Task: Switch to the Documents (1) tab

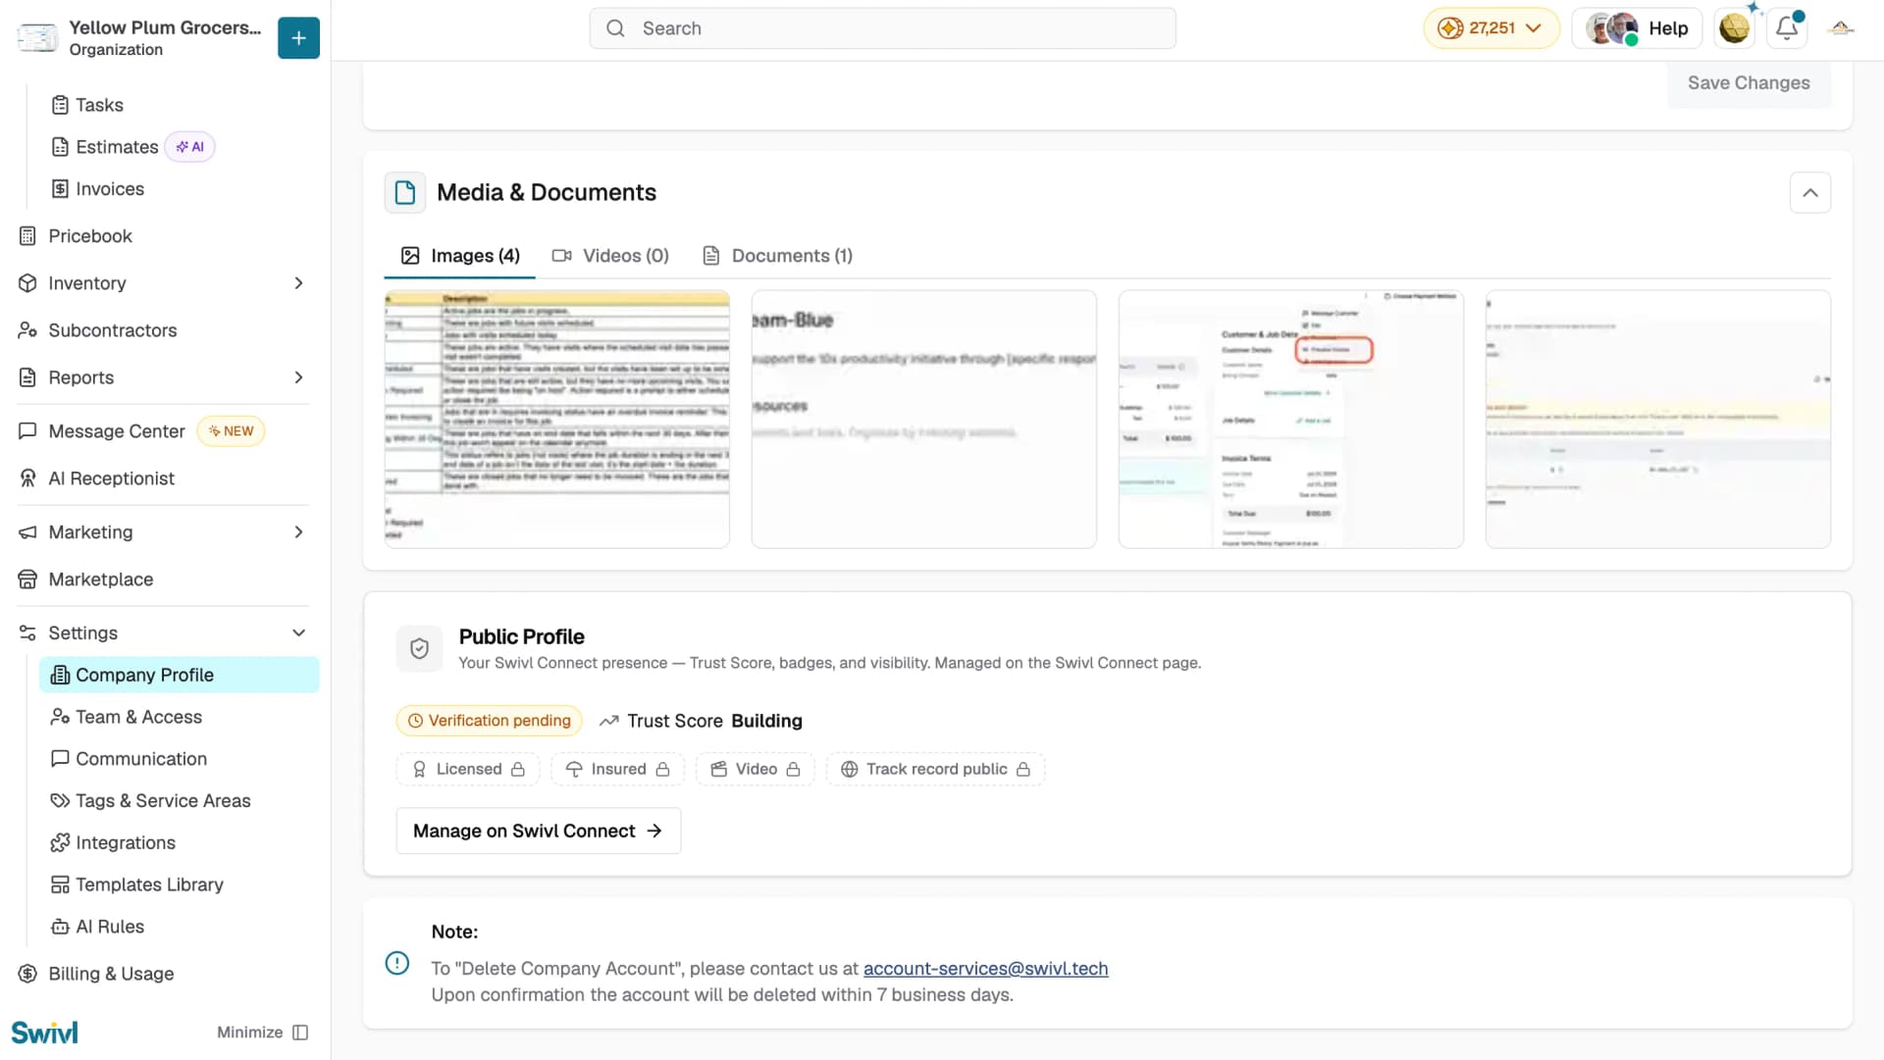Action: (778, 256)
